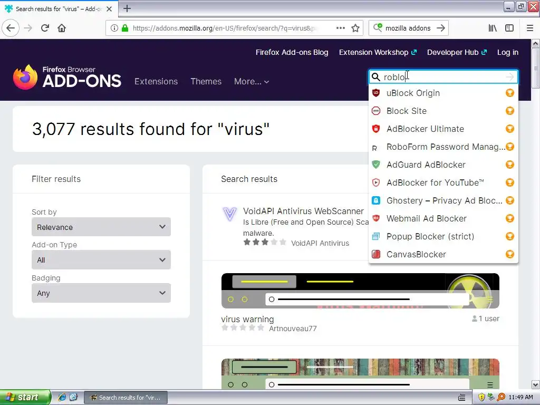Screen dimensions: 540x405
Task: Click the AdBlocker for YouTube icon
Action: [x=376, y=182]
